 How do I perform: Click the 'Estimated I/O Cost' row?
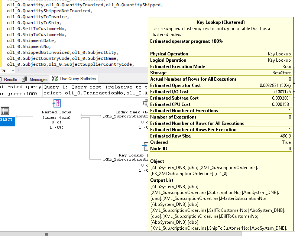pos(220,92)
